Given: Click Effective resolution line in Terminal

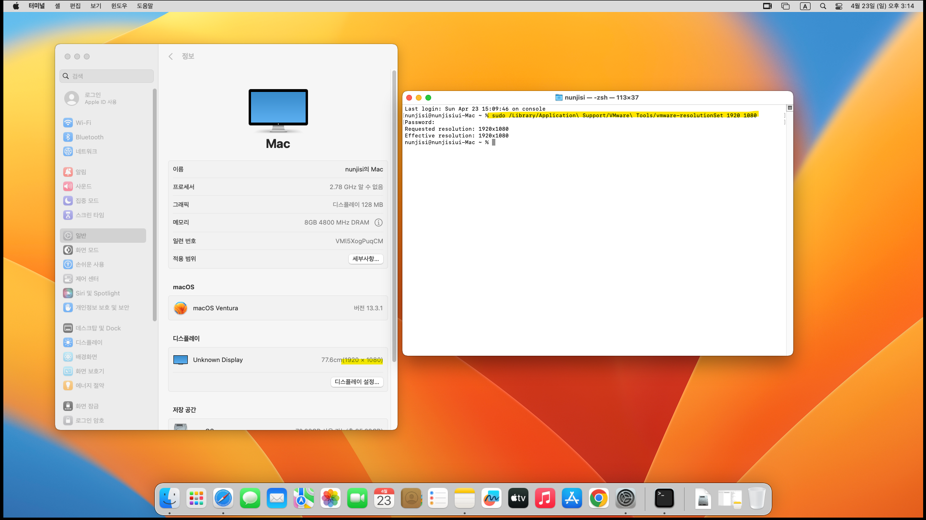Looking at the screenshot, I should point(457,136).
